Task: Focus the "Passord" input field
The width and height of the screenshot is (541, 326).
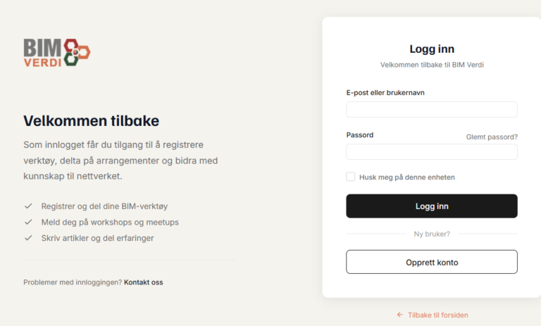Action: pos(431,152)
